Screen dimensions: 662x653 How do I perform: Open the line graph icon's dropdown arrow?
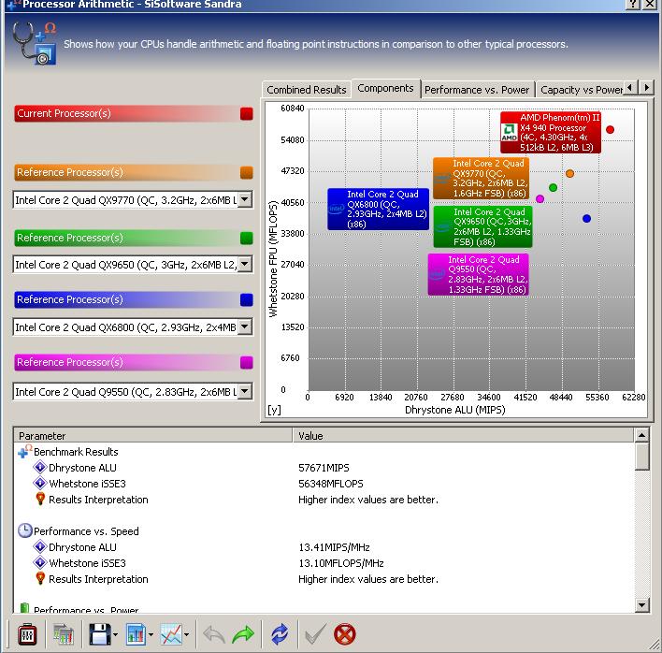coord(187,634)
